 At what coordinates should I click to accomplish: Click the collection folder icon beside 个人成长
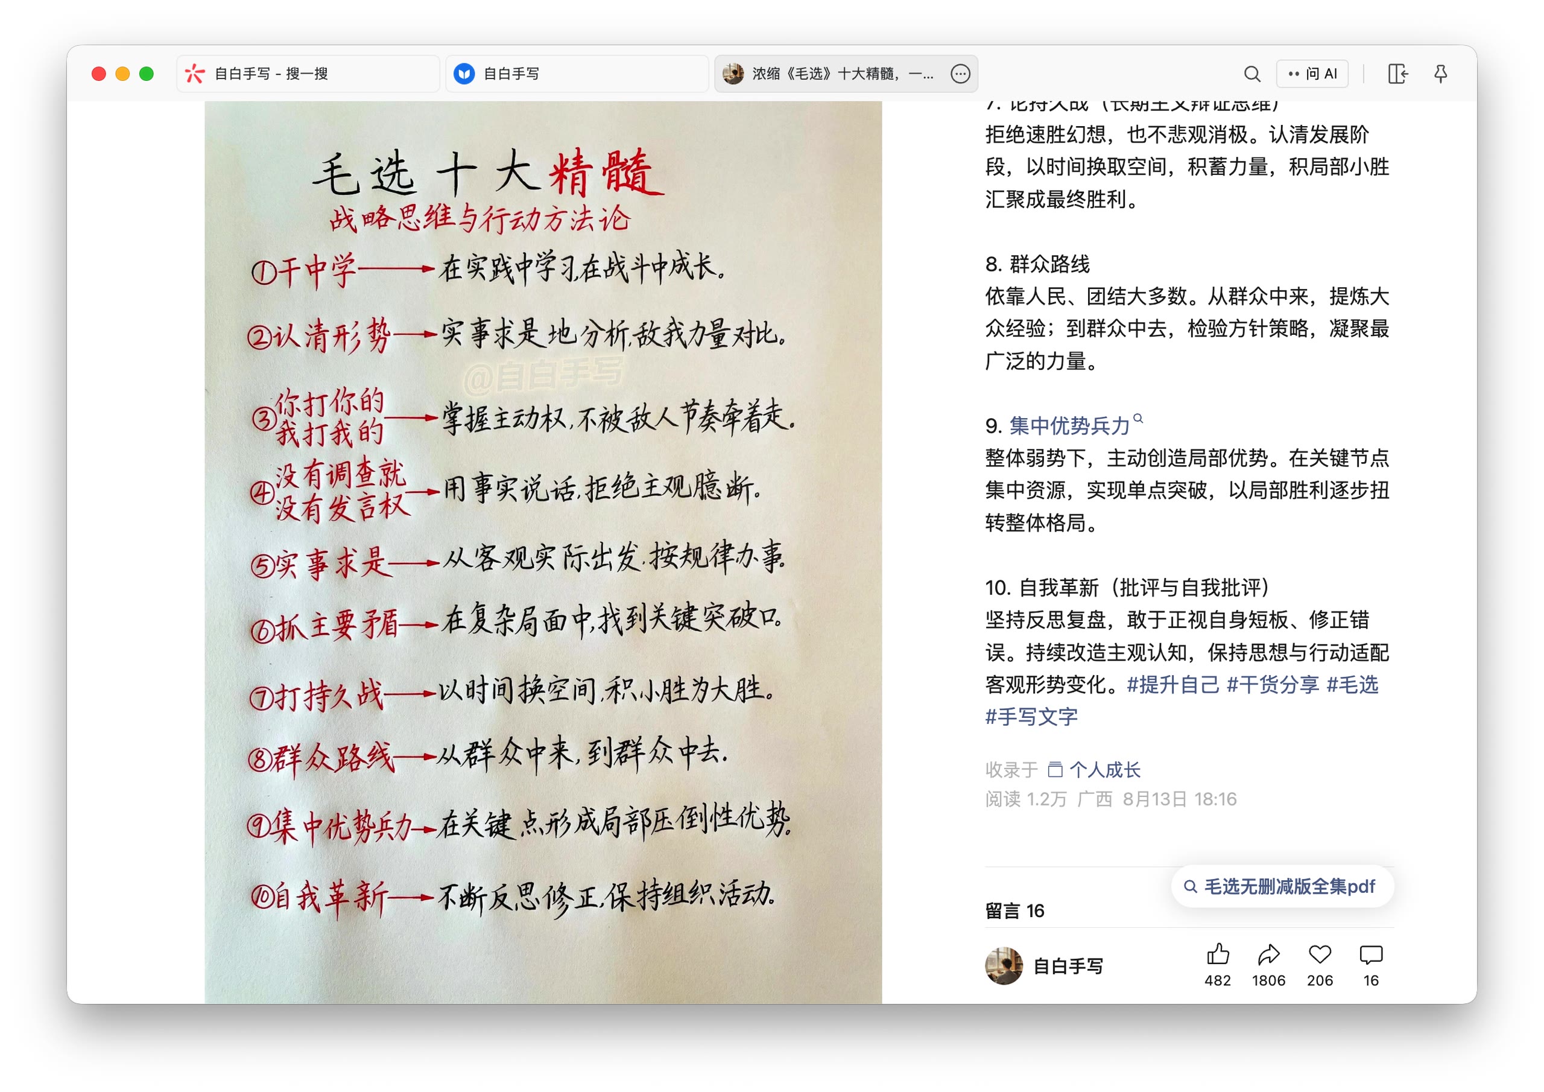pyautogui.click(x=1055, y=770)
